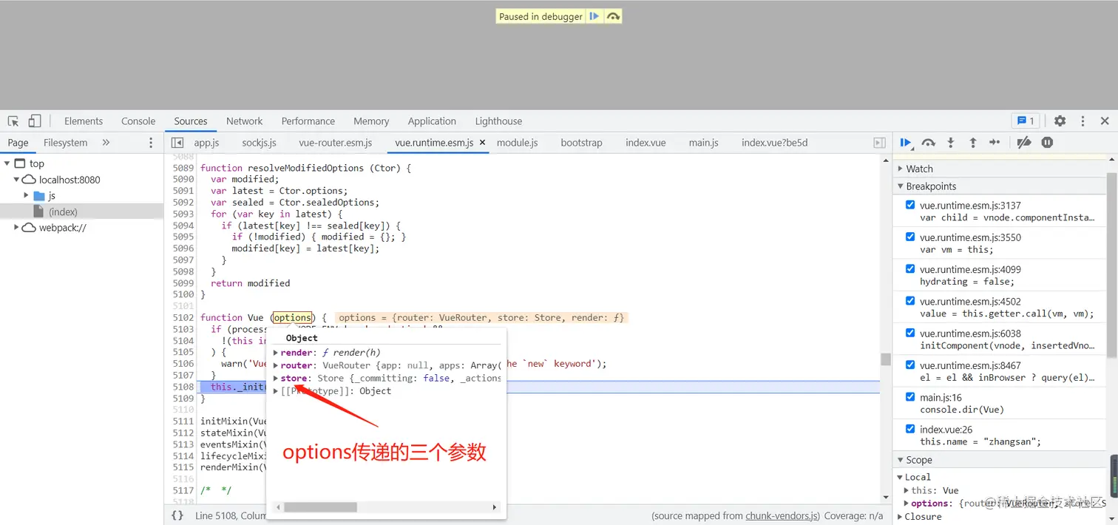Click the popup horizontal scrollbar thumb
Image resolution: width=1118 pixels, height=525 pixels.
point(320,507)
